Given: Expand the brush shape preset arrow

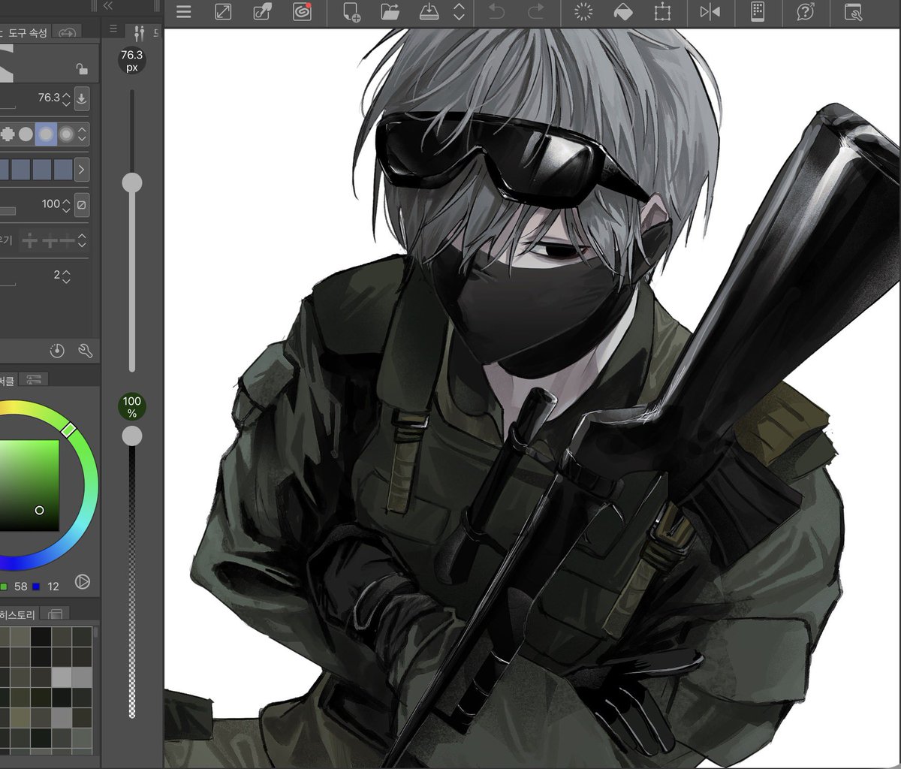Looking at the screenshot, I should (81, 169).
